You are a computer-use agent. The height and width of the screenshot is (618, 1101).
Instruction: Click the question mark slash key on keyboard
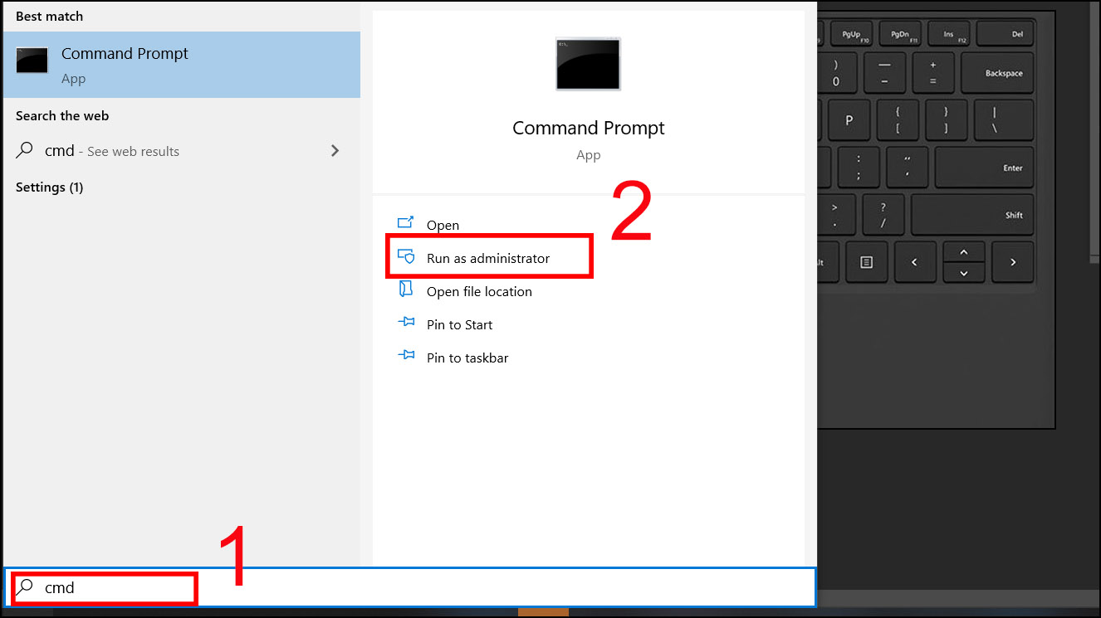883,215
